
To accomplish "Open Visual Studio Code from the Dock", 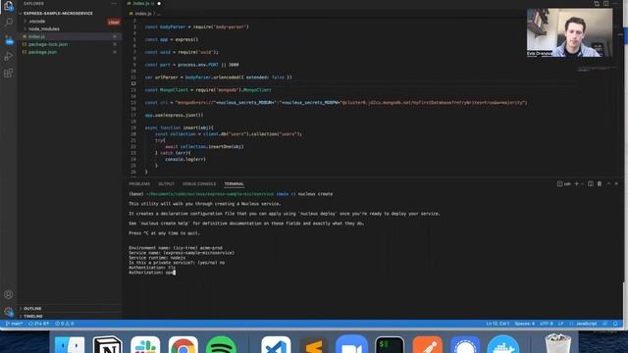I will pyautogui.click(x=276, y=345).
